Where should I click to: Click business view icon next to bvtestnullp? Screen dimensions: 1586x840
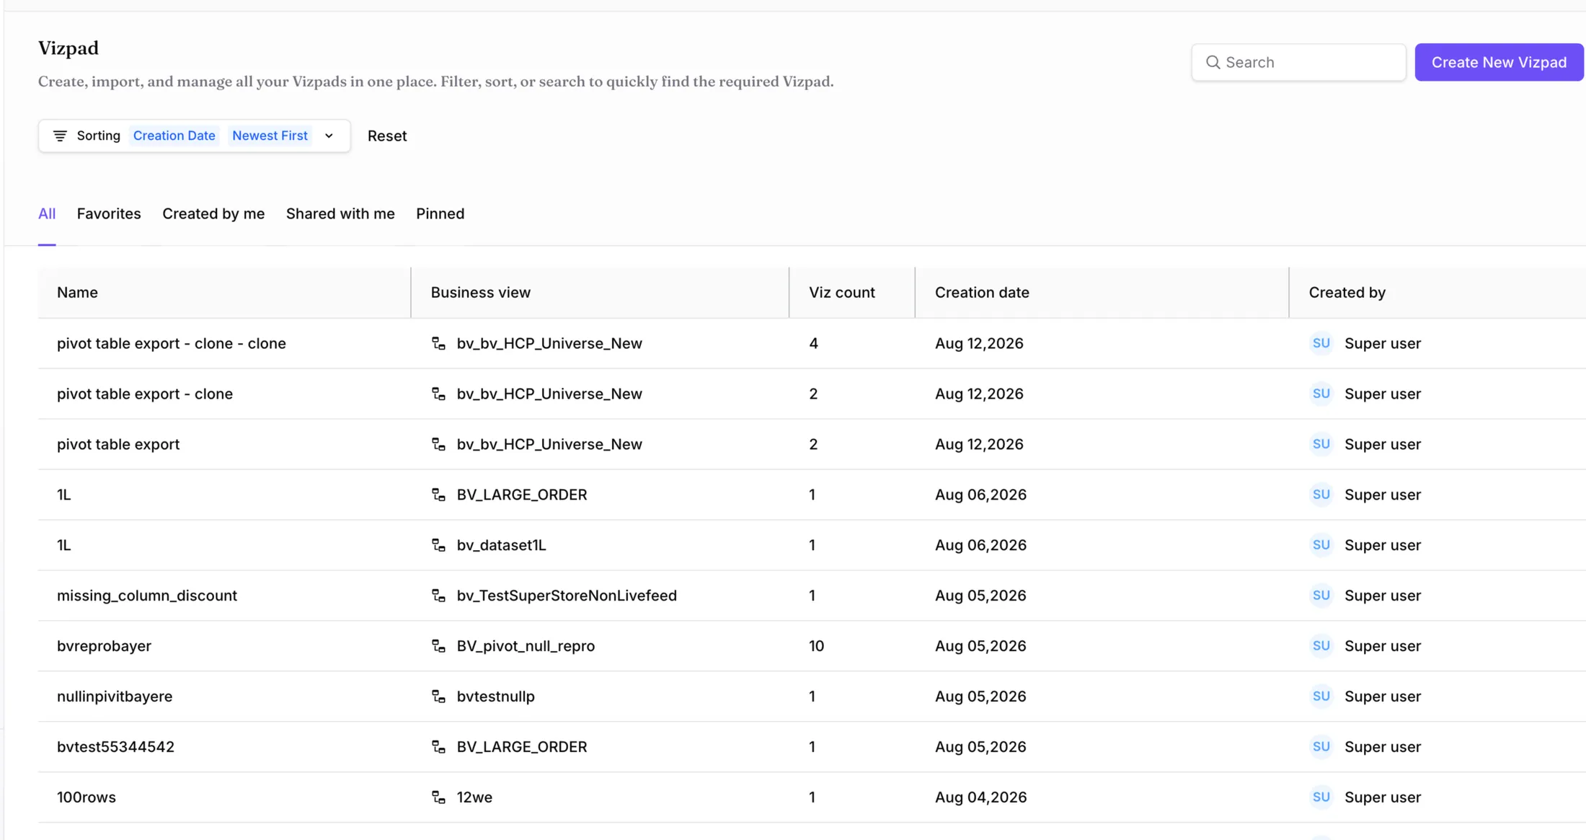[x=438, y=697]
